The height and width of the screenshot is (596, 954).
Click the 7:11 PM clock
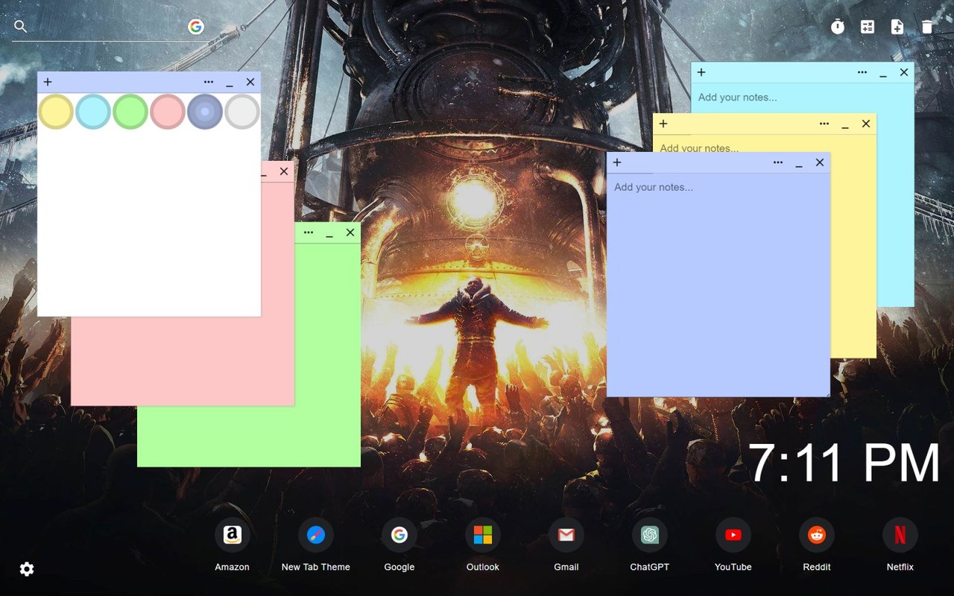click(x=844, y=463)
